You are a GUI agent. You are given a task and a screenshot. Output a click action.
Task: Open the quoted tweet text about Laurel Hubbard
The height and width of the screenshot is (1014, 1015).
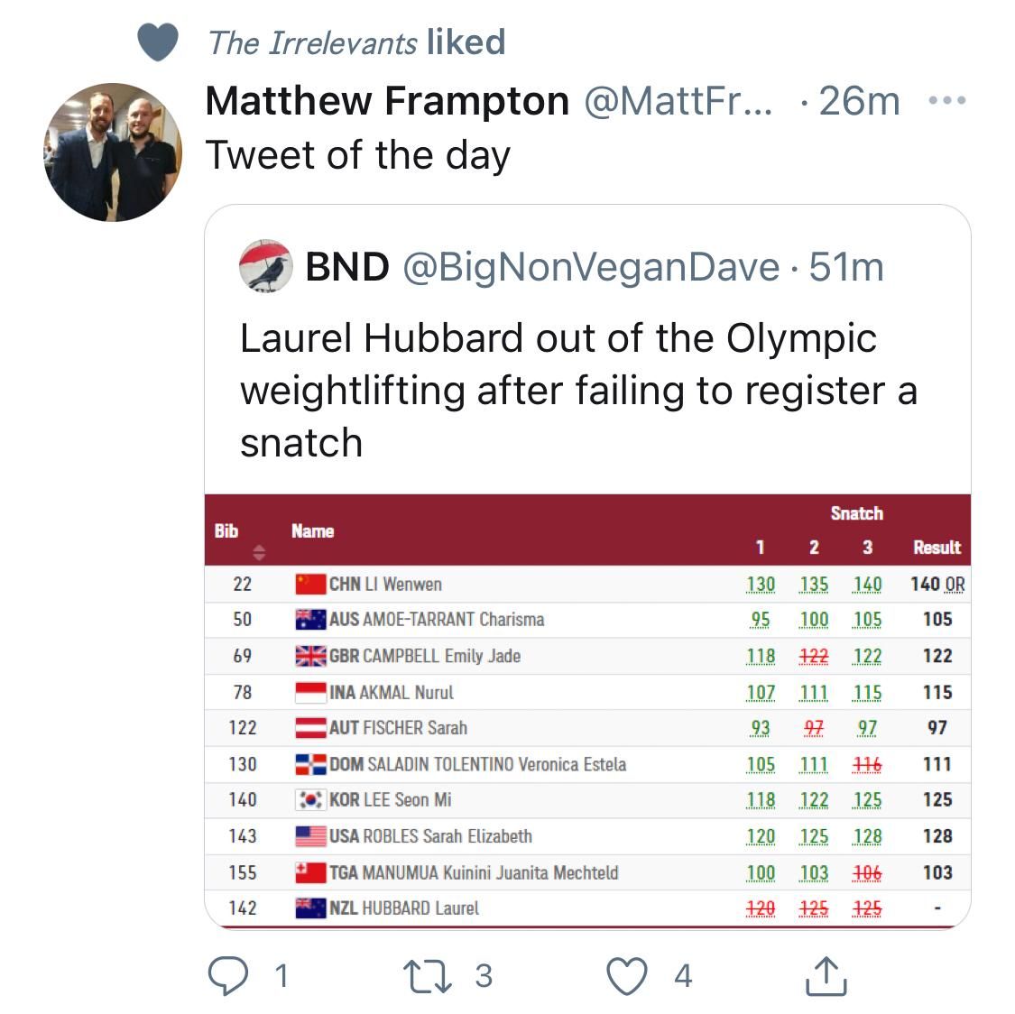click(x=577, y=391)
